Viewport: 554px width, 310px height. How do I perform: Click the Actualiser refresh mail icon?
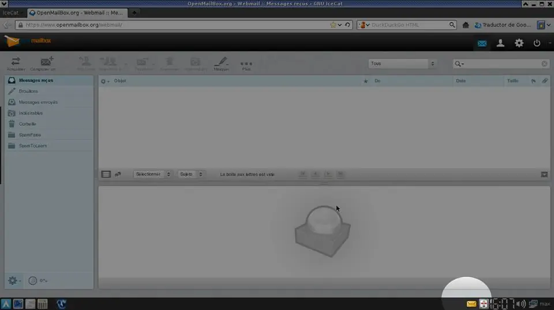pyautogui.click(x=16, y=63)
